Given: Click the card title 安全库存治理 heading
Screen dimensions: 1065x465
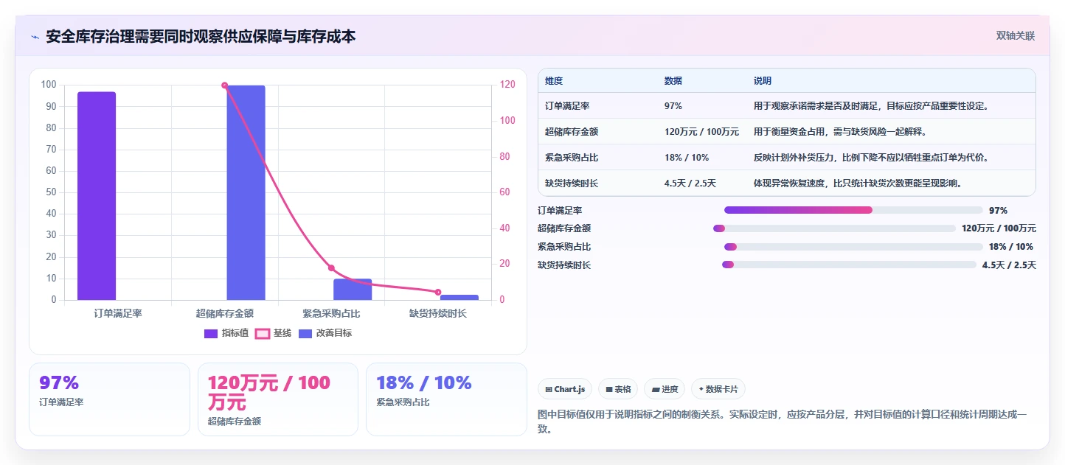Looking at the screenshot, I should (201, 36).
